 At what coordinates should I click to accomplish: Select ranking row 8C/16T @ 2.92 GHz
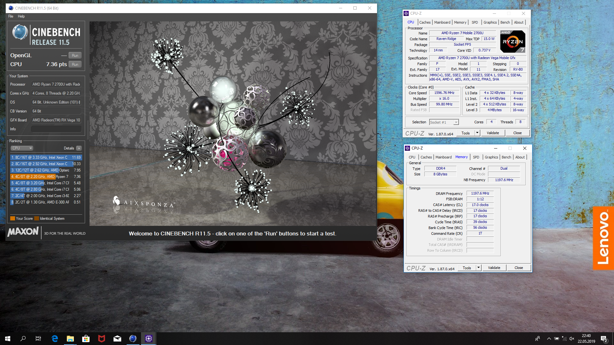tap(46, 164)
